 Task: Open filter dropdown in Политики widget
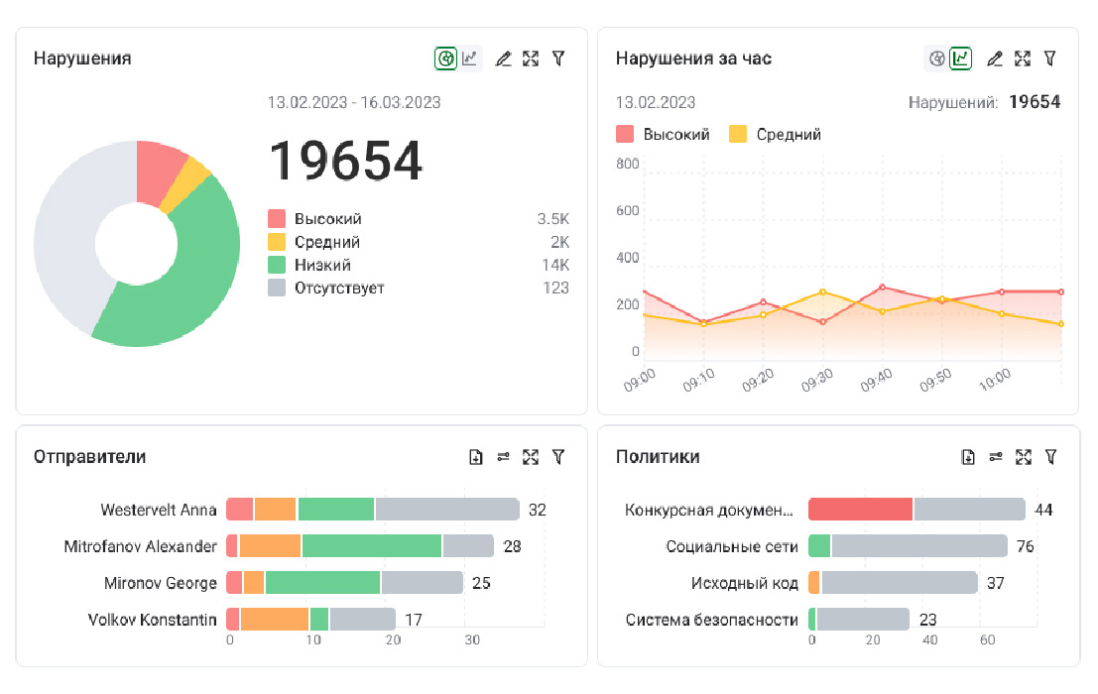coord(1050,457)
